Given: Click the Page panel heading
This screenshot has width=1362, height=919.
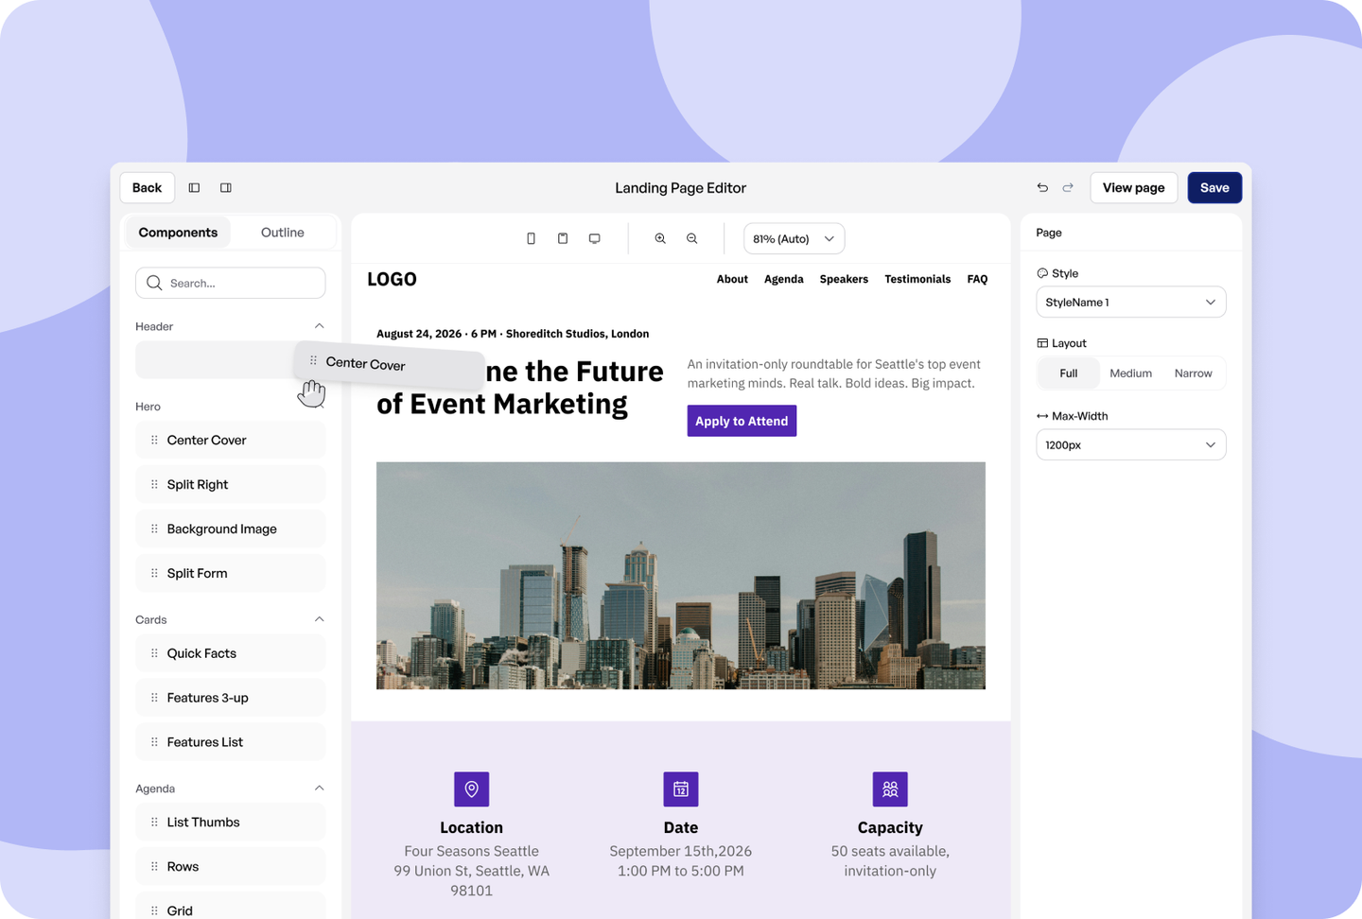Looking at the screenshot, I should [1049, 233].
